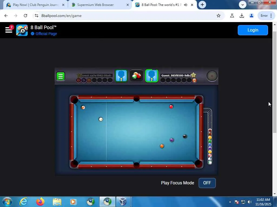Open the system volume tray icon
The image size is (277, 207).
[x=250, y=202]
